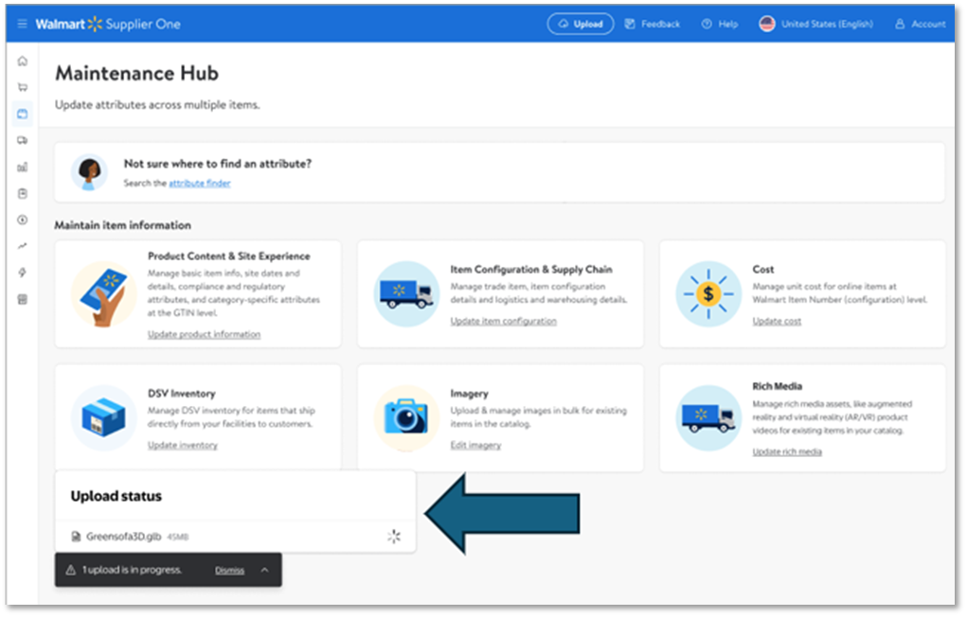Click the 45MB file size label
The width and height of the screenshot is (967, 617).
point(178,538)
